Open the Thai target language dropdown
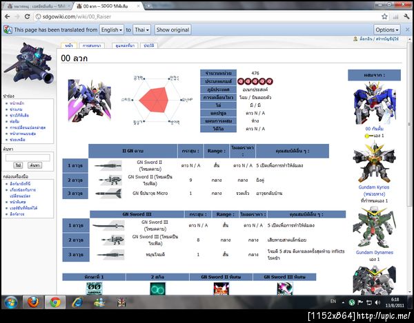 pos(141,30)
